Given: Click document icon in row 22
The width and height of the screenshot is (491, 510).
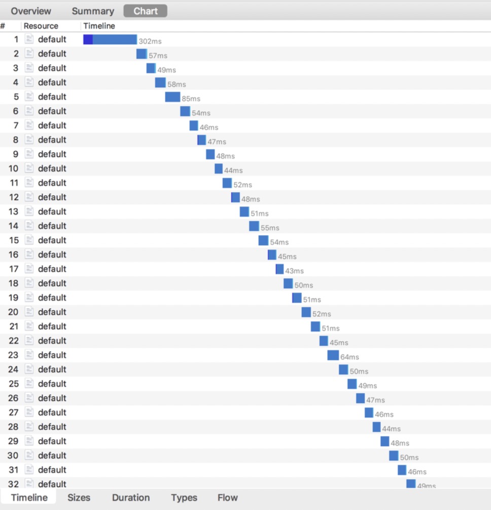Looking at the screenshot, I should tap(29, 340).
